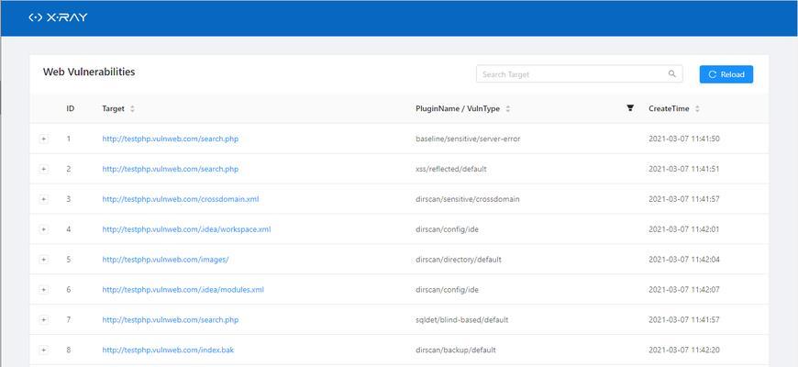Select xss/reflected/default cell

pos(451,169)
